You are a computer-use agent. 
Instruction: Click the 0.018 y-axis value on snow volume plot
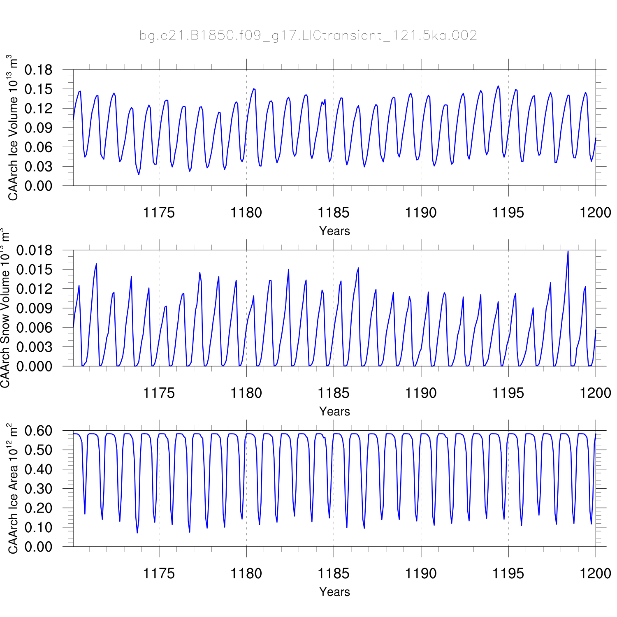35,250
